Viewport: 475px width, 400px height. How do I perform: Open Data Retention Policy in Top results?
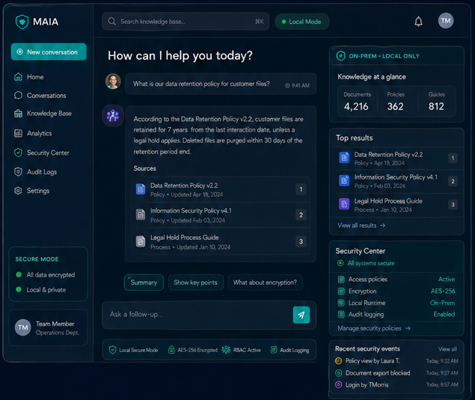click(x=397, y=159)
